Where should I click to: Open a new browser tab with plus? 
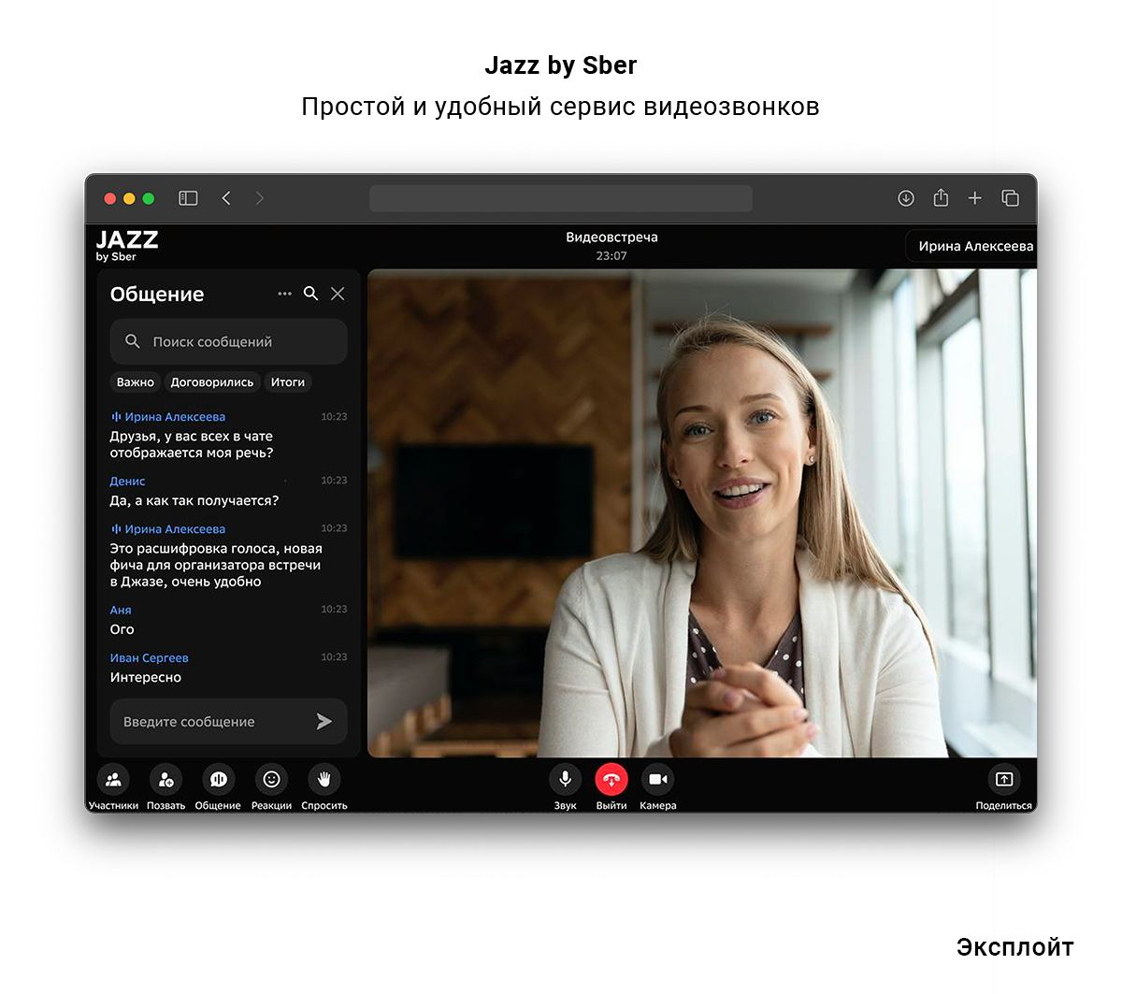(974, 198)
